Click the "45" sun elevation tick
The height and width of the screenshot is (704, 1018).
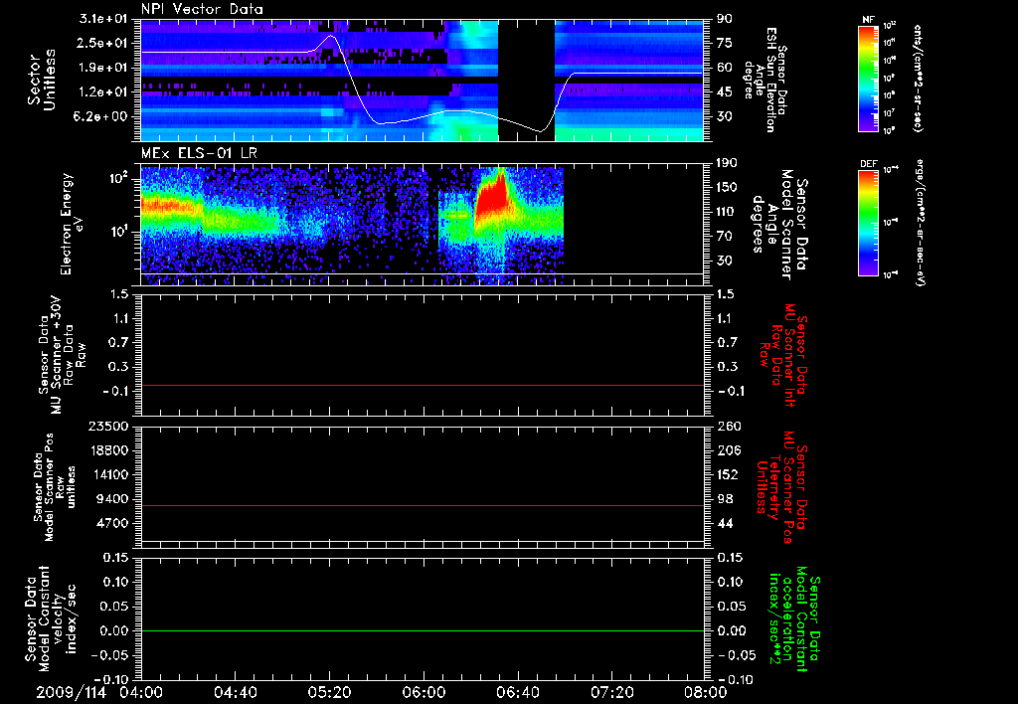pos(725,92)
